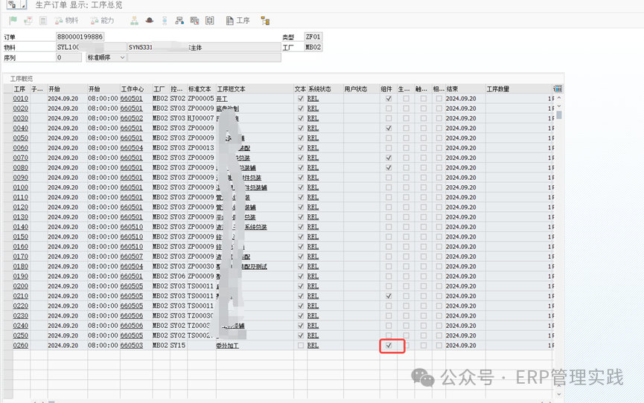Click the 订单 number input field

[x=80, y=36]
